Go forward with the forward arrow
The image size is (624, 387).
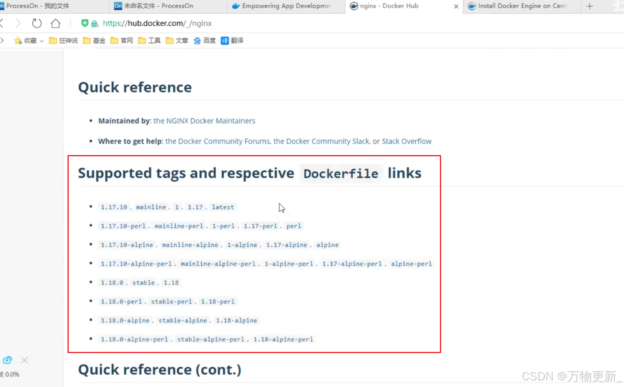[x=18, y=24]
